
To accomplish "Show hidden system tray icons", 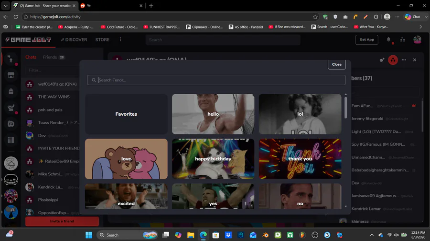I will pyautogui.click(x=372, y=235).
